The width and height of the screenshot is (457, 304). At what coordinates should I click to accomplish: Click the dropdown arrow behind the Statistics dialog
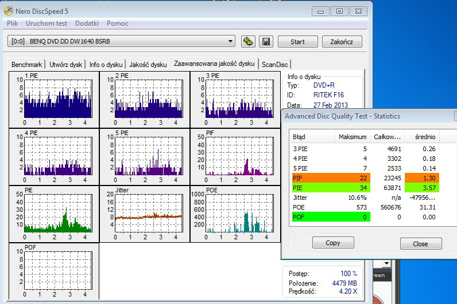tap(386, 263)
